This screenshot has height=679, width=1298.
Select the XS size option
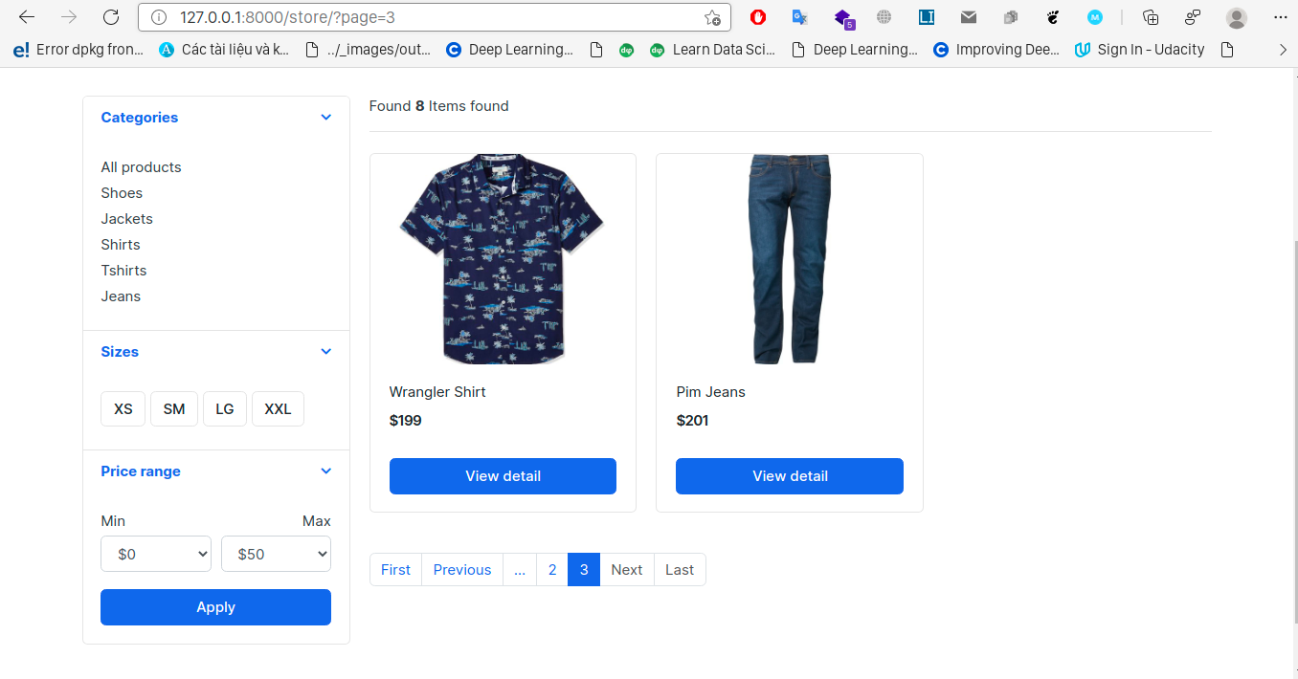coord(123,409)
